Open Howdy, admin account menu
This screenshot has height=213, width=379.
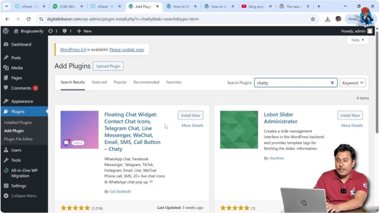[x=356, y=31]
